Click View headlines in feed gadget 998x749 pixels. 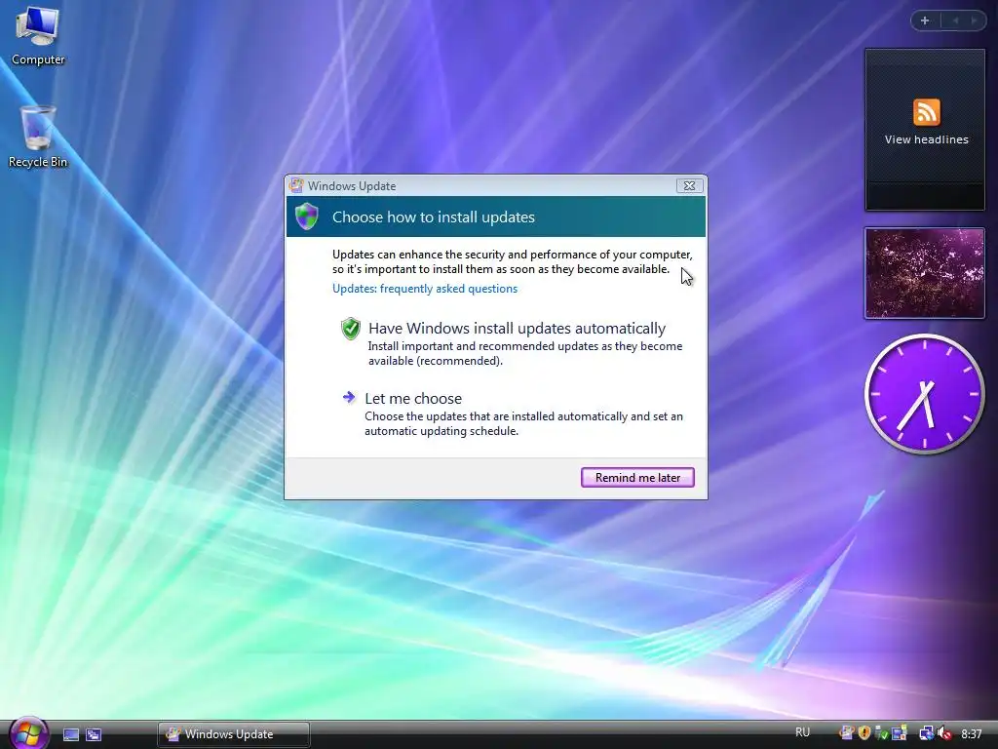click(926, 139)
